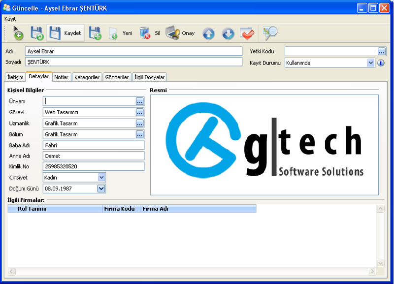Click the Uzmanlık field
Image resolution: width=394 pixels, height=284 pixels.
(x=90, y=123)
